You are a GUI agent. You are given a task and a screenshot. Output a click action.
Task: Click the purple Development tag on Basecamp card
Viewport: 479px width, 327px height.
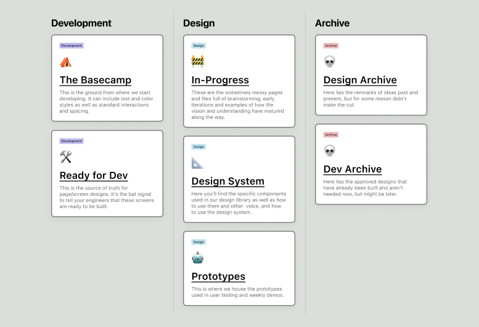tap(72, 46)
